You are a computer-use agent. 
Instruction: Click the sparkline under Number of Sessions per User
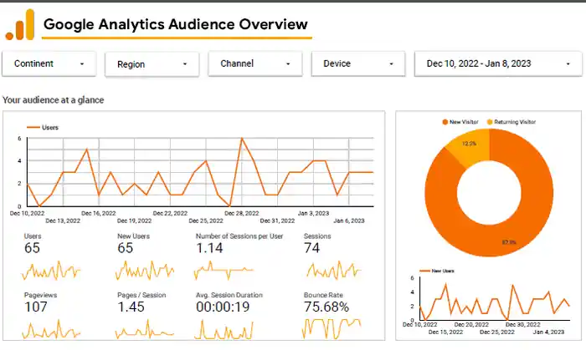tap(224, 271)
